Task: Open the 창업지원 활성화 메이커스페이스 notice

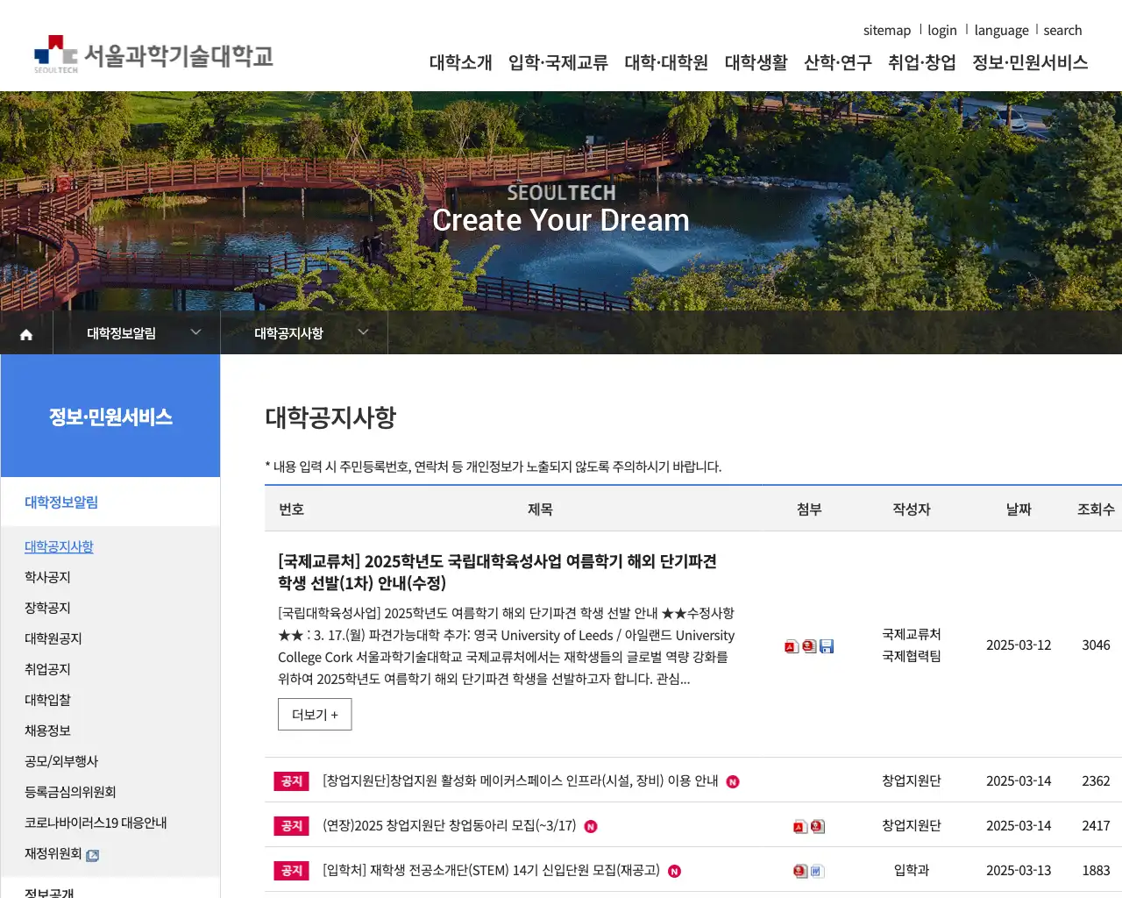Action: [x=520, y=780]
